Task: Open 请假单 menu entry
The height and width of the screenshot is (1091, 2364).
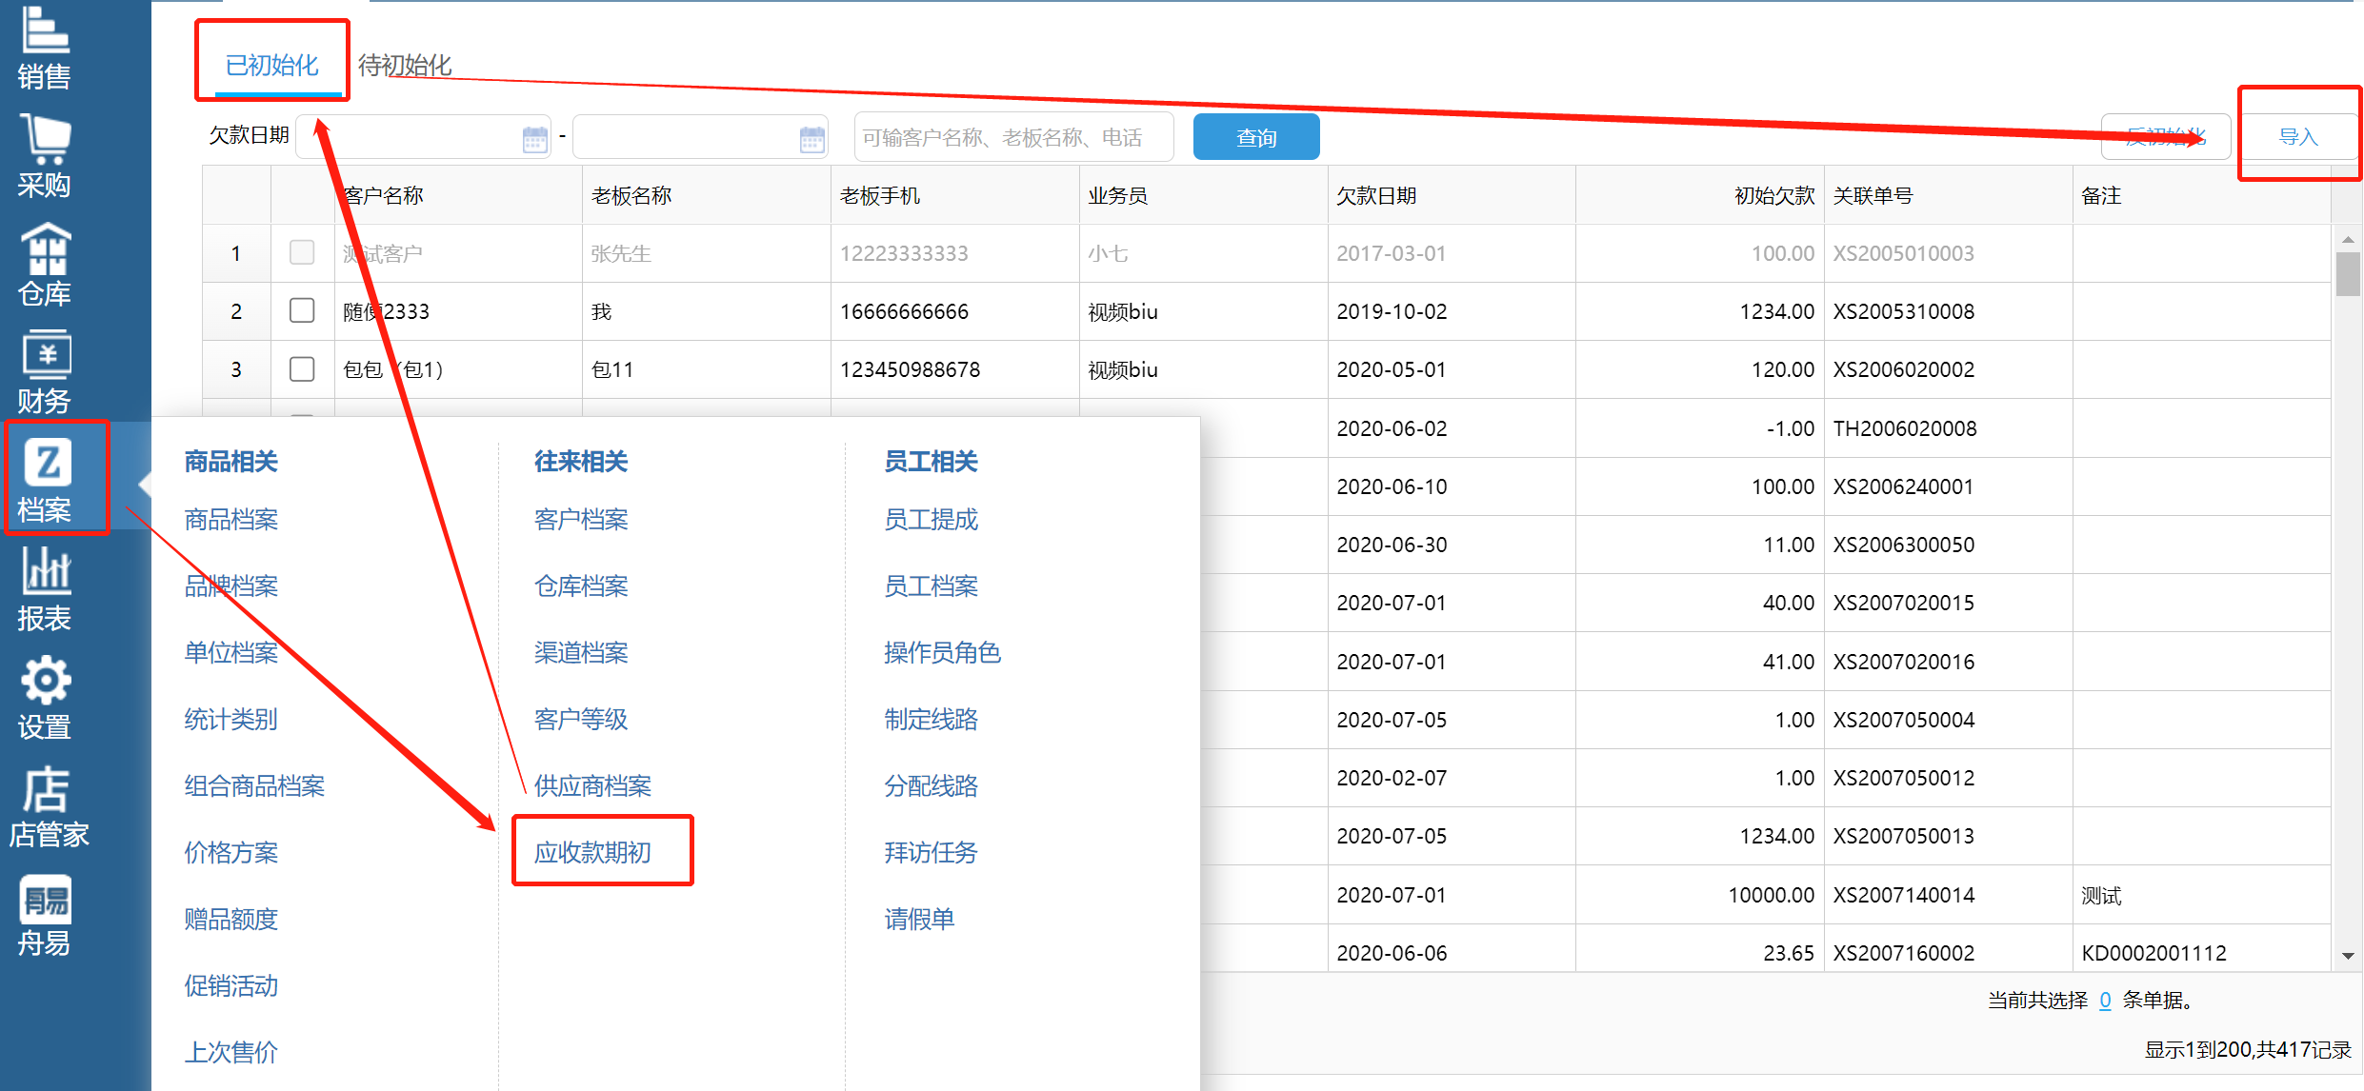Action: tap(919, 920)
